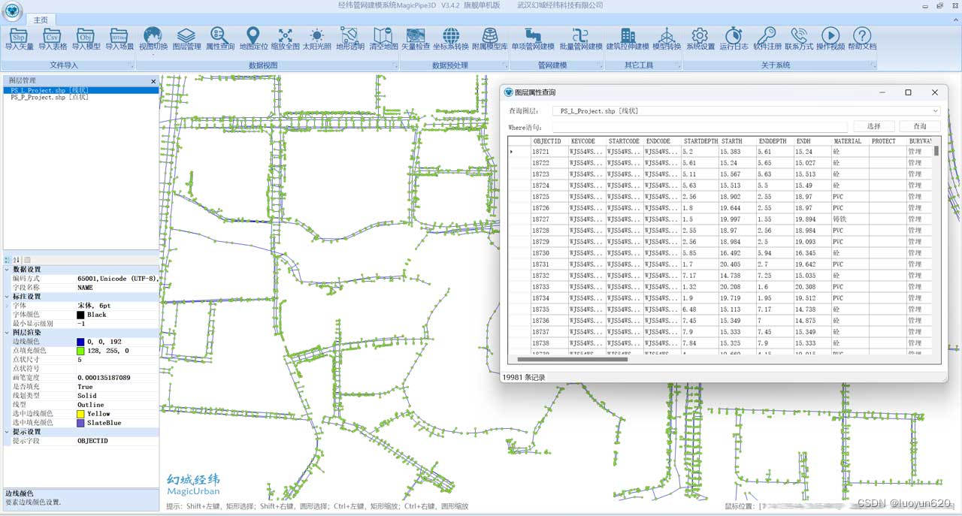This screenshot has width=962, height=516.
Task: Switch property grid to categorized view
Action: 8,260
